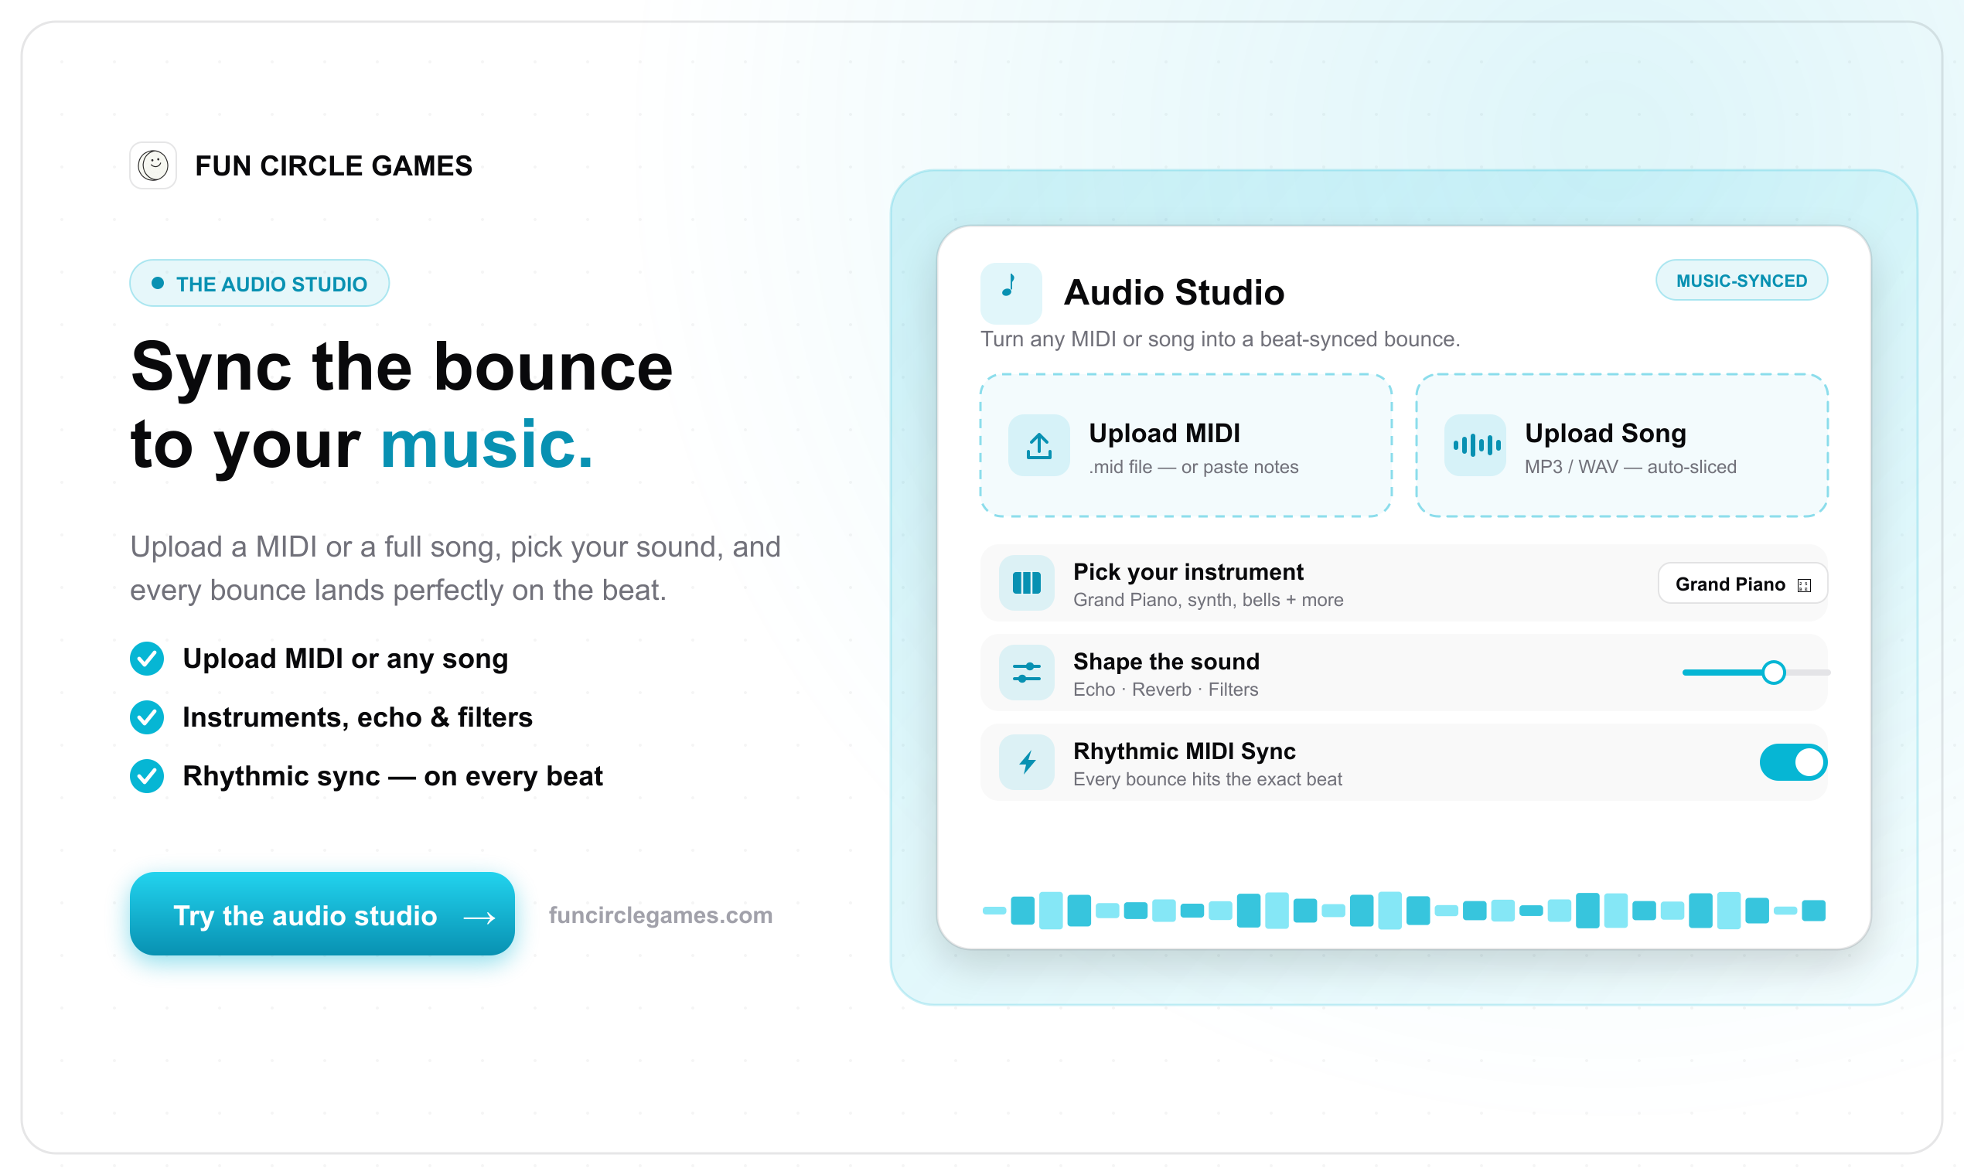Click checkmark beside Instruments, echo & filters
The height and width of the screenshot is (1175, 1964).
(x=147, y=717)
